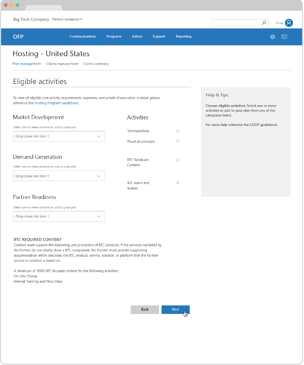The image size is (304, 365).
Task: Click the Next button
Action: pos(175,310)
